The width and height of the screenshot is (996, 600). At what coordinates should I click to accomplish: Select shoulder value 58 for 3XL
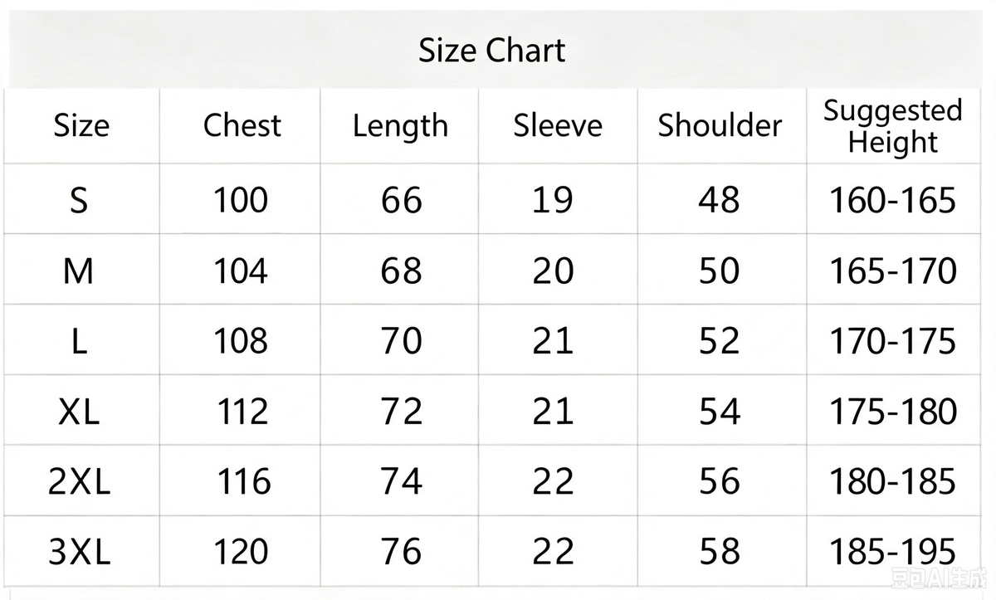pyautogui.click(x=719, y=552)
